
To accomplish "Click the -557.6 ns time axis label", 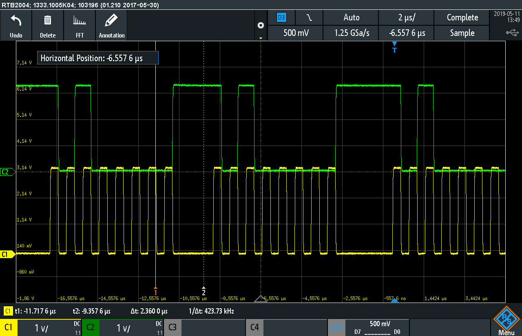I will pyautogui.click(x=395, y=298).
